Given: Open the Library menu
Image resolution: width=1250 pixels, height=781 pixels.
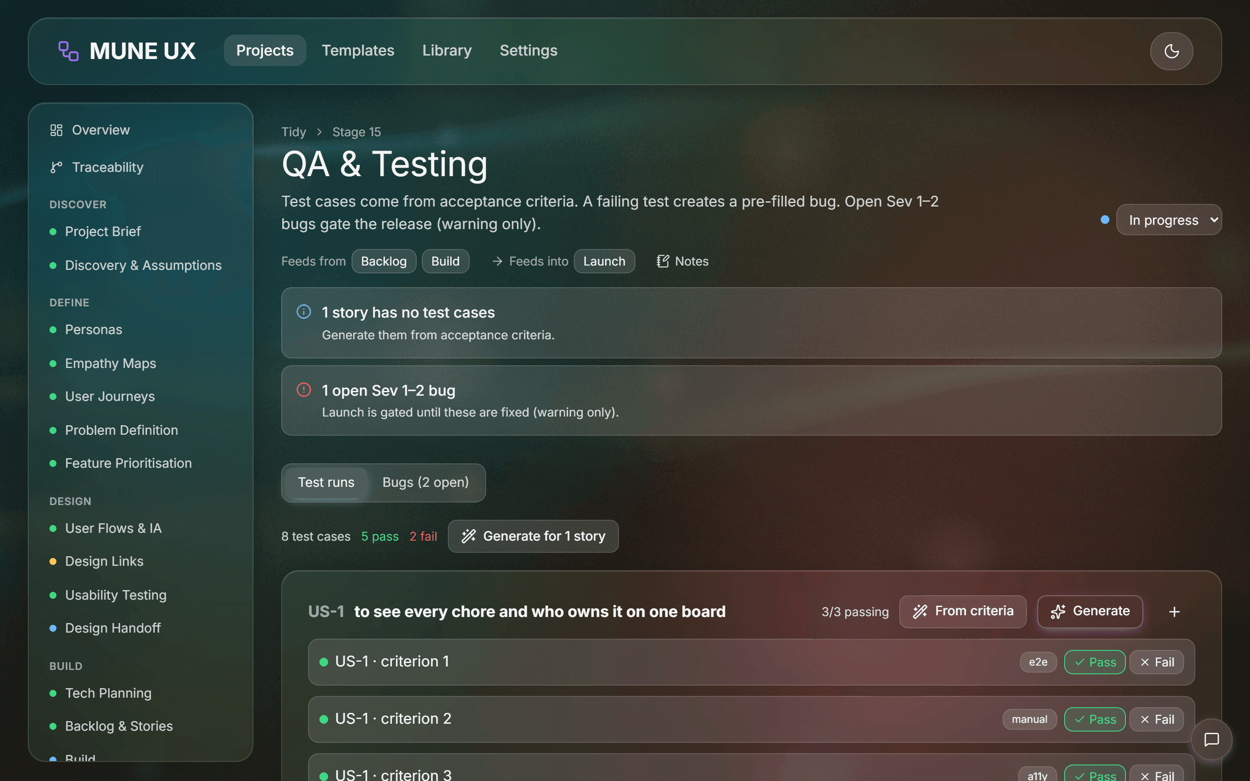Looking at the screenshot, I should point(447,51).
